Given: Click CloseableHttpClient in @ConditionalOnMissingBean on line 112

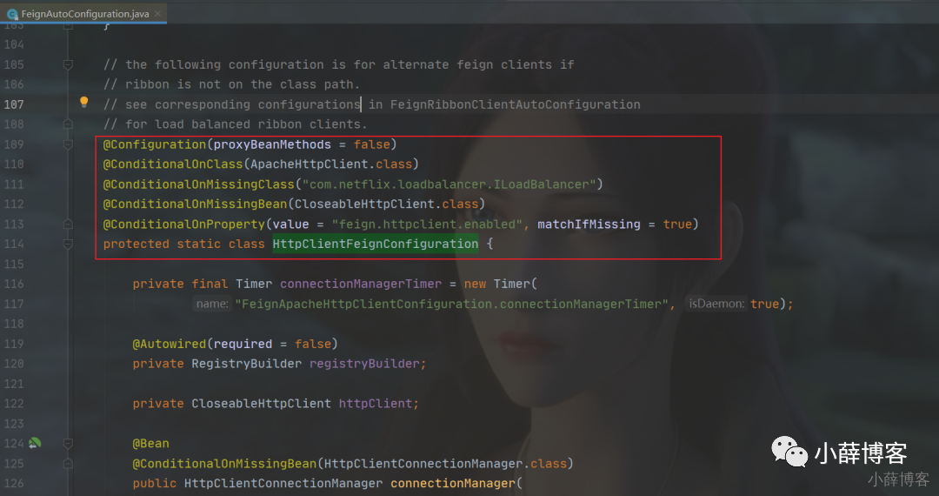Looking at the screenshot, I should pyautogui.click(x=364, y=204).
